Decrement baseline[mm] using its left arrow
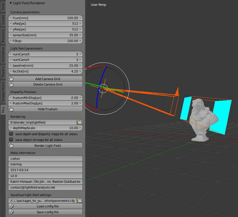This screenshot has height=217, width=238. (10, 66)
